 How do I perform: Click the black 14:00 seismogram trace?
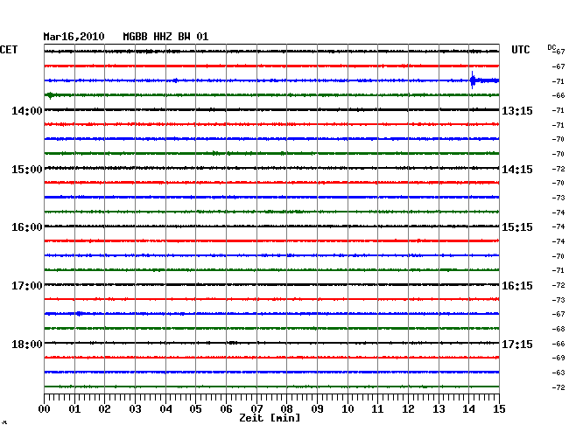[x=271, y=110]
